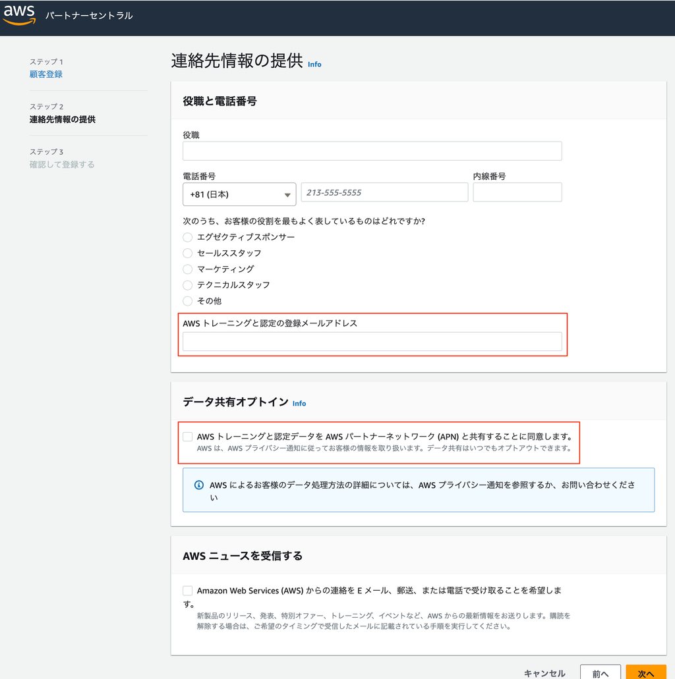Viewport: 675px width, 679px height.
Task: Select the セールススタッフ radio option
Action: 188,253
